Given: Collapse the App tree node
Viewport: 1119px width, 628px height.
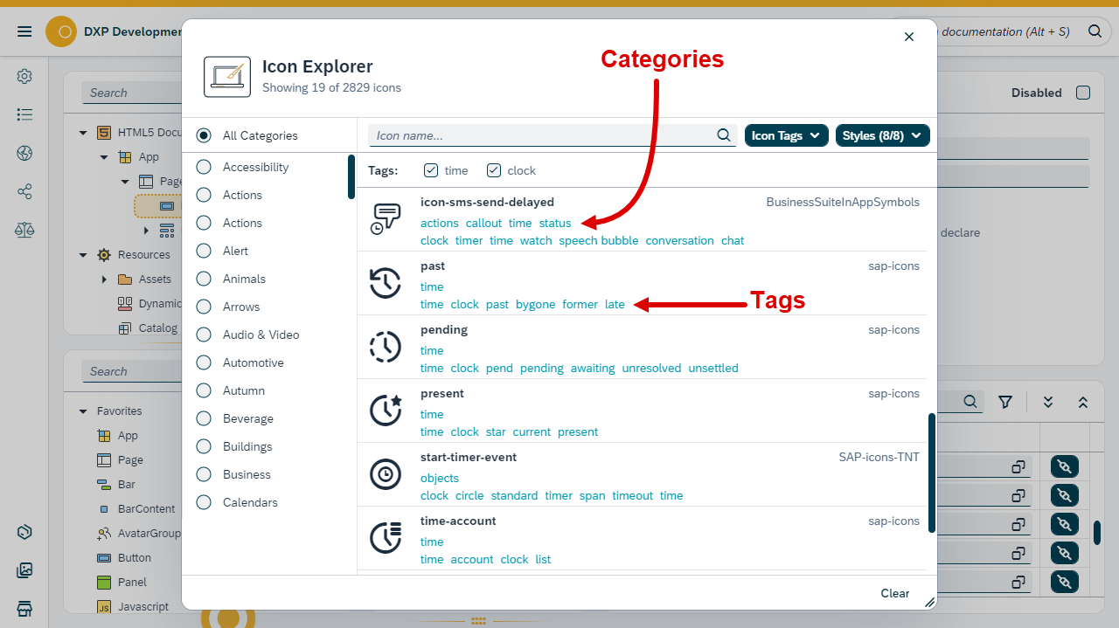Looking at the screenshot, I should [x=104, y=157].
